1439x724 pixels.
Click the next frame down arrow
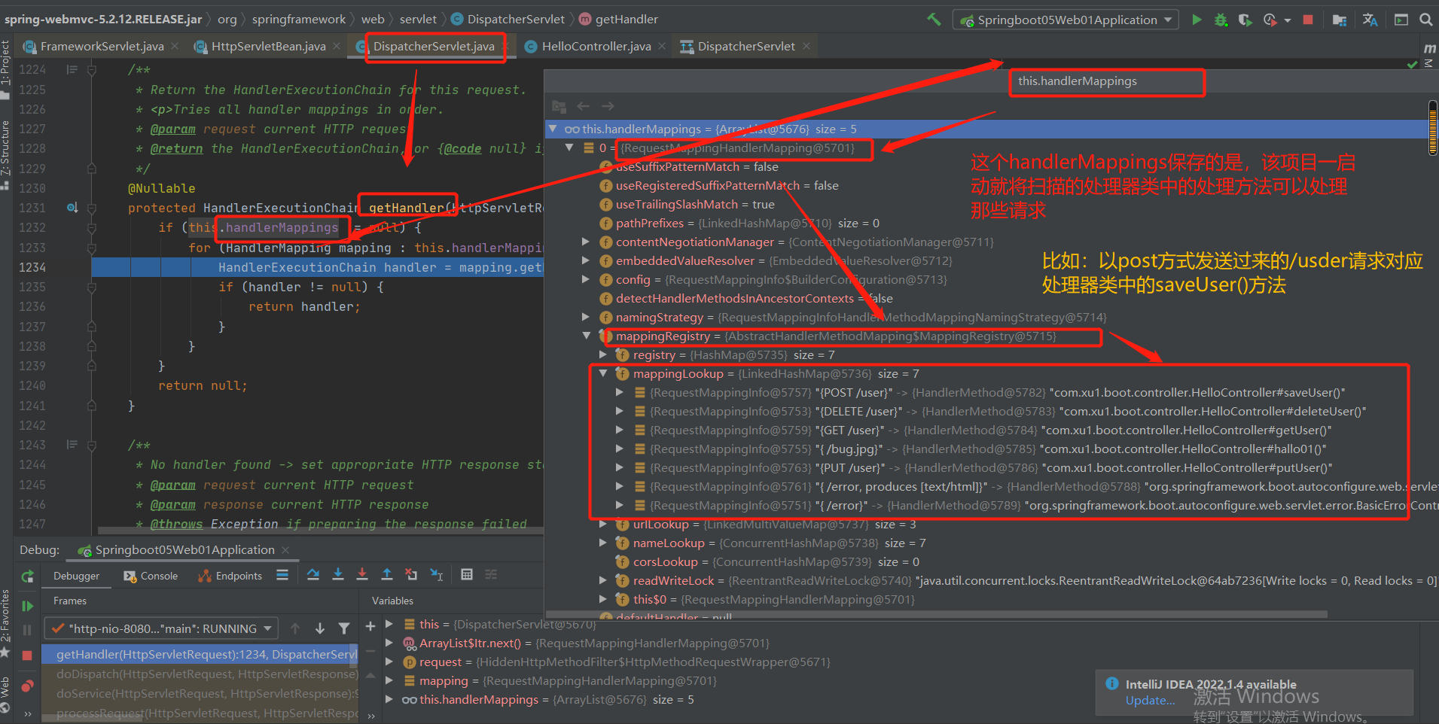(320, 628)
